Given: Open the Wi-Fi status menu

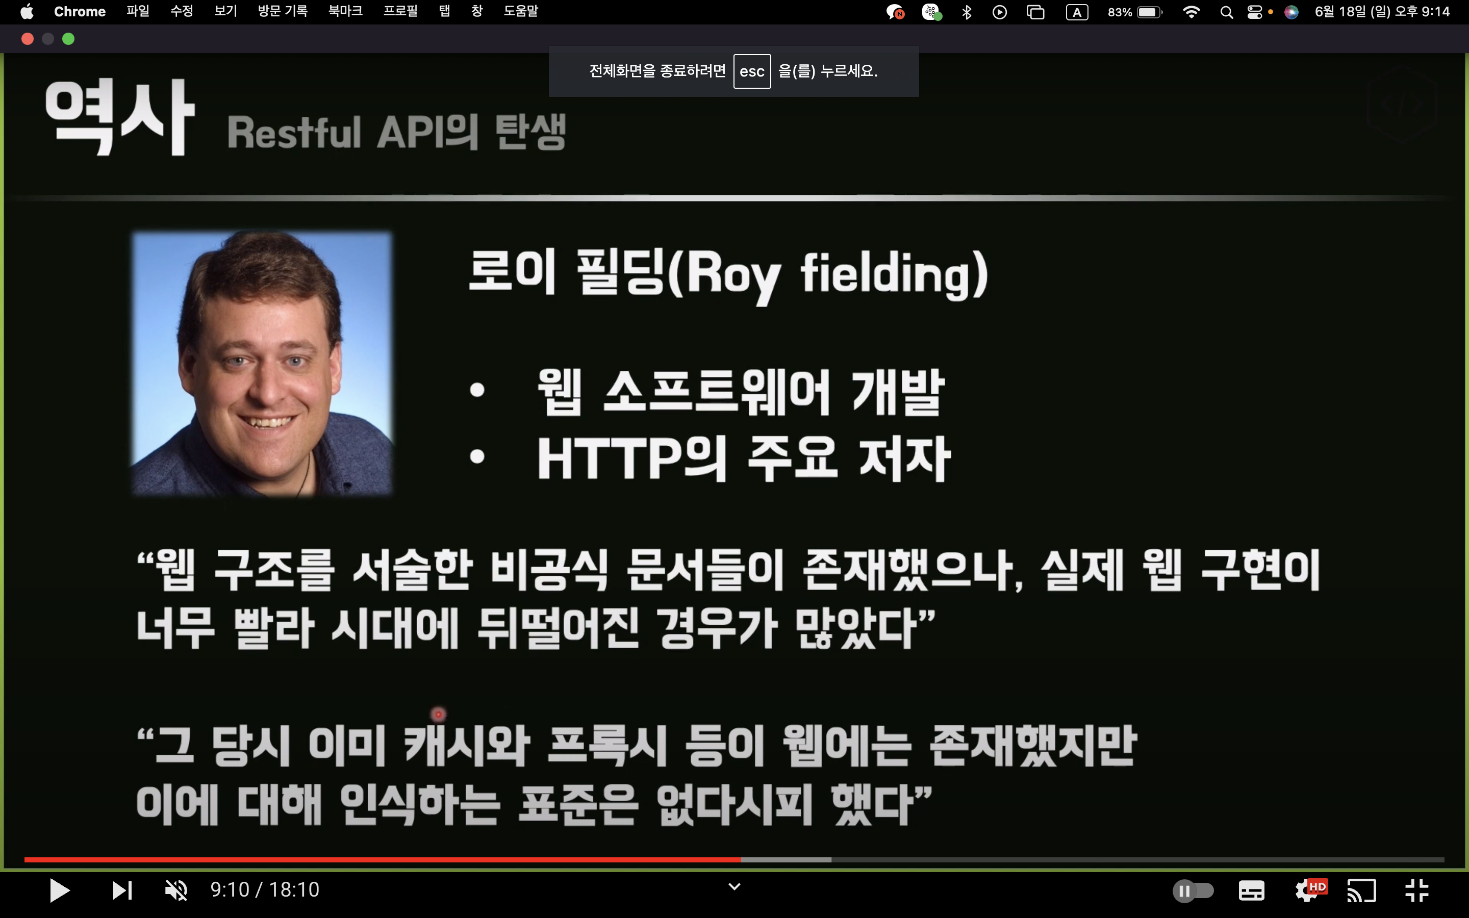Looking at the screenshot, I should [1191, 12].
